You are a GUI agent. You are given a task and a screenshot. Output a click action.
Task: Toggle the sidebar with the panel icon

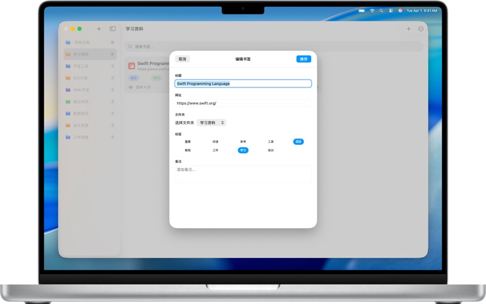(x=112, y=29)
